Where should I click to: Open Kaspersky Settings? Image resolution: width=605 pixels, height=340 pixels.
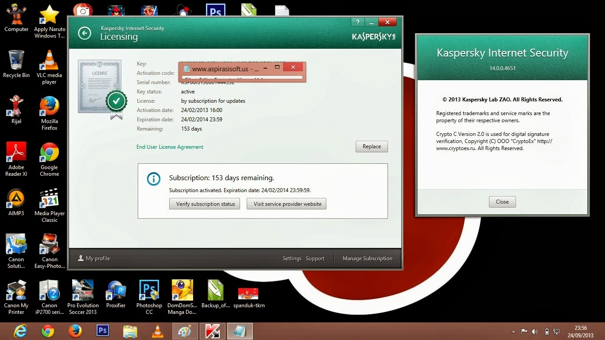coord(292,259)
